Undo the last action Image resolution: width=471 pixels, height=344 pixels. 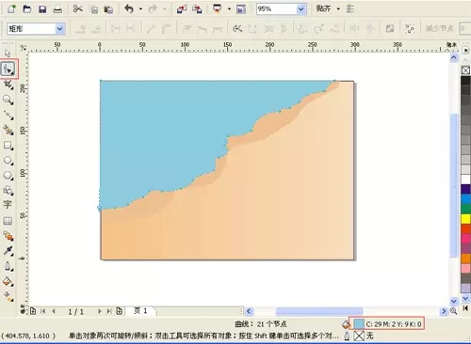click(129, 8)
